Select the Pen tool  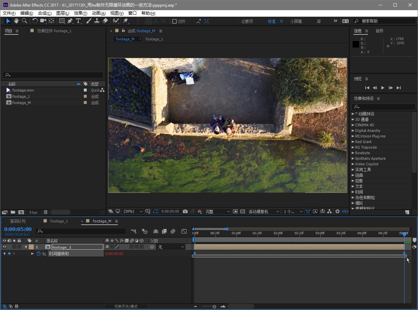click(70, 21)
